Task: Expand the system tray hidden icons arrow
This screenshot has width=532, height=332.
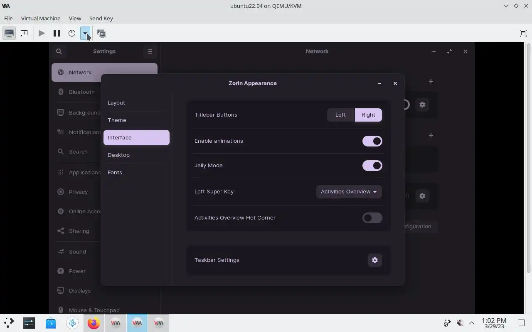Action: [472, 323]
